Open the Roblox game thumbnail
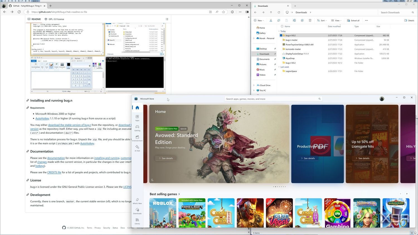Viewport: 418px width, 235px height. point(163,213)
